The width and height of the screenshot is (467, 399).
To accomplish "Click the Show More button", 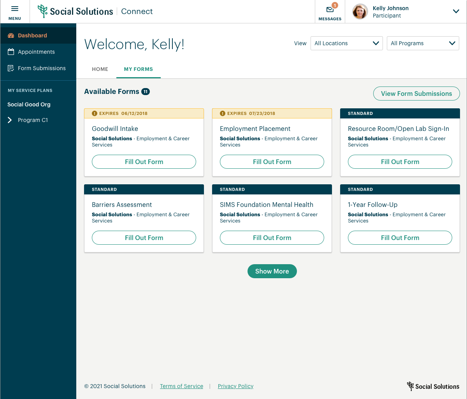I will 272,271.
